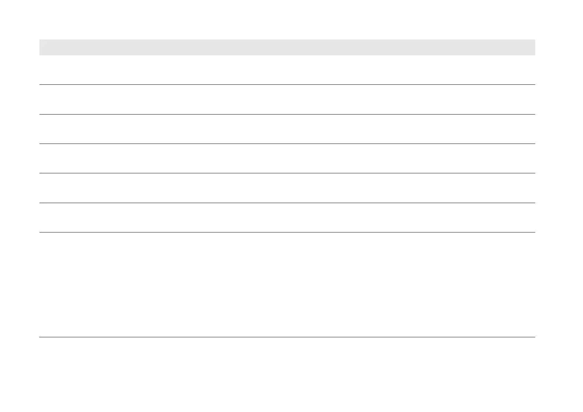Click the fourth horizontal divider line
Viewport: 583px width, 412px height.
[287, 173]
